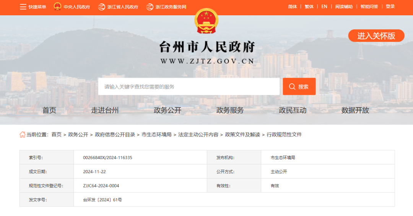
Task: Click the magnifier icon in the search button
Action: [x=292, y=87]
